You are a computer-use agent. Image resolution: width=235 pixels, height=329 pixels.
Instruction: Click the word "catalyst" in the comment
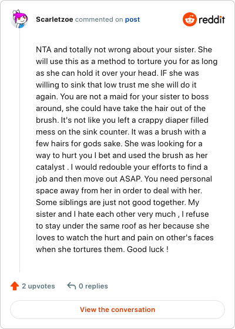click(x=51, y=167)
